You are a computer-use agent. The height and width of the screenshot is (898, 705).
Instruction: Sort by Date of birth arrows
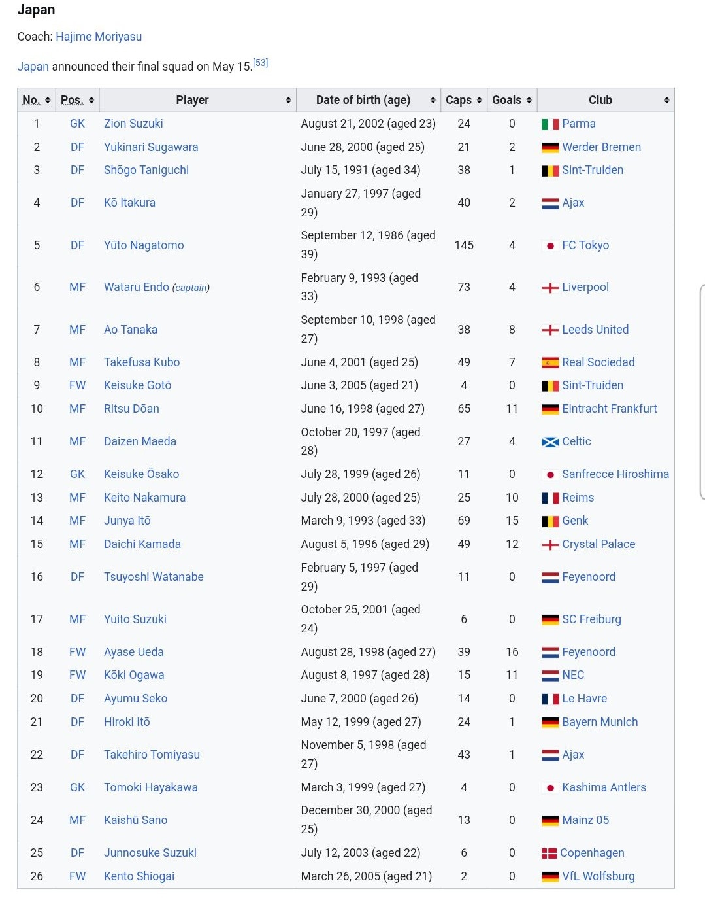(x=433, y=100)
